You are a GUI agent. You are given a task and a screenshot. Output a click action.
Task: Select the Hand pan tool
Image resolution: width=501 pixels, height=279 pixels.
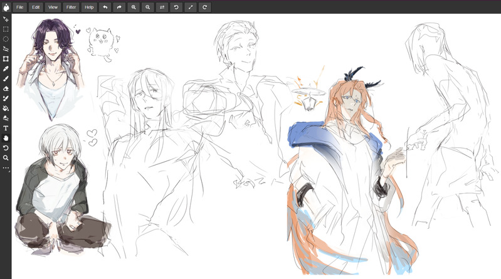(6, 138)
